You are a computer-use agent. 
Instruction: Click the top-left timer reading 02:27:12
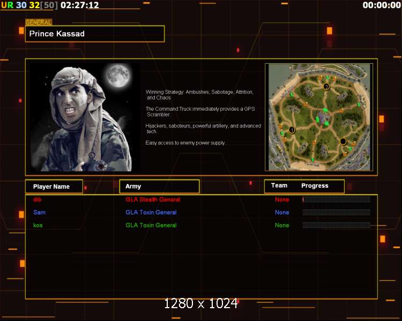click(x=80, y=5)
